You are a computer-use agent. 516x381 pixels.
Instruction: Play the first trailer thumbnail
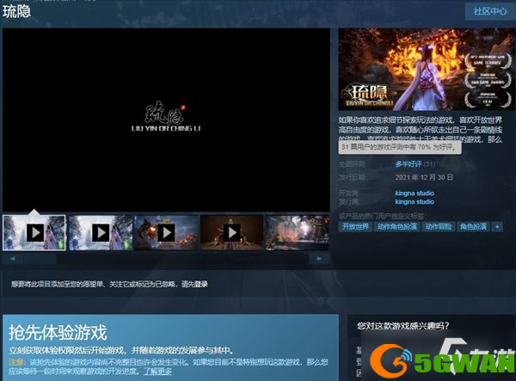click(34, 232)
